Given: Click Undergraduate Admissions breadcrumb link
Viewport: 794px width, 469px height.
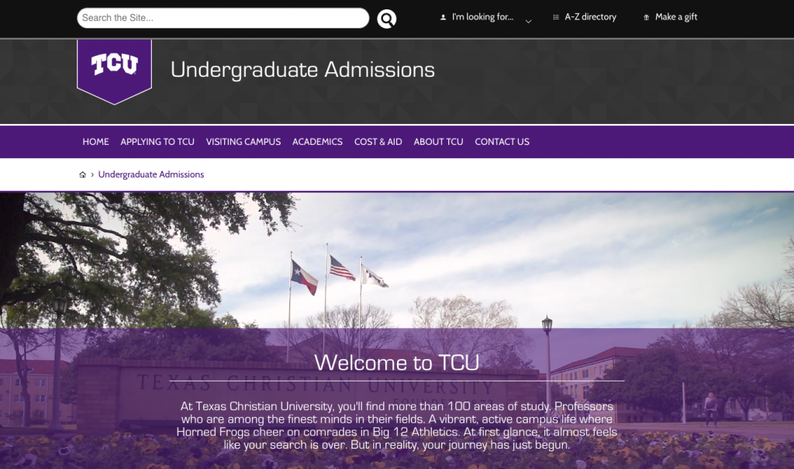Looking at the screenshot, I should pyautogui.click(x=151, y=174).
